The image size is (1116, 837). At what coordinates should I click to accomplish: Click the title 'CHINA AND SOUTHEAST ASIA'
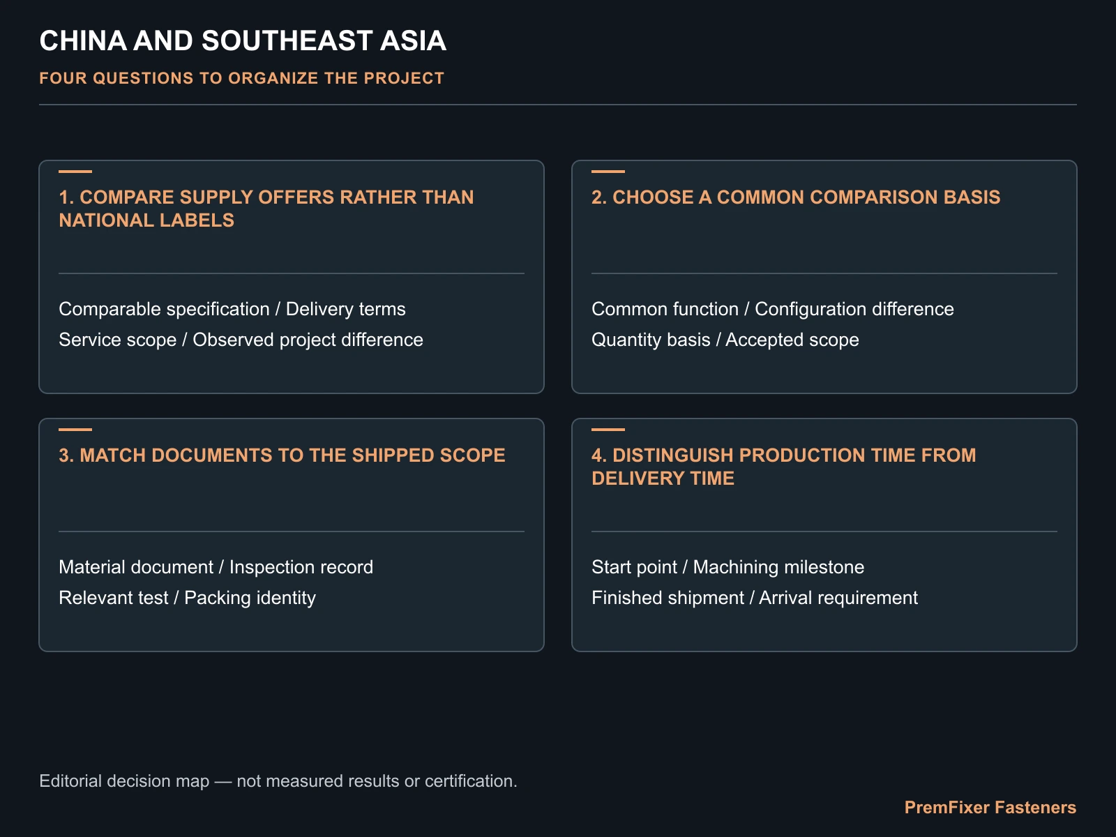point(243,41)
